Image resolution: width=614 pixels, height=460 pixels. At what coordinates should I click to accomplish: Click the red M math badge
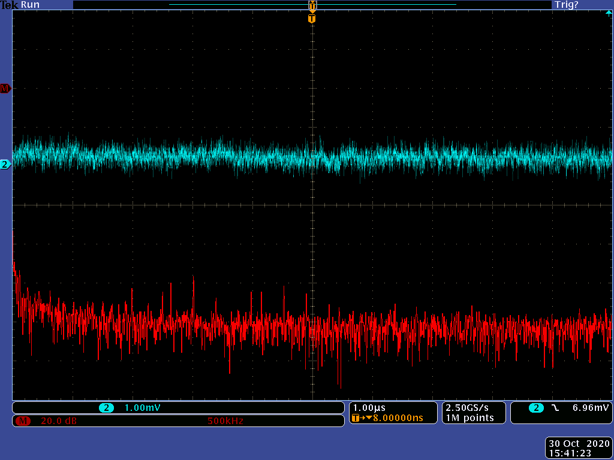pyautogui.click(x=23, y=421)
